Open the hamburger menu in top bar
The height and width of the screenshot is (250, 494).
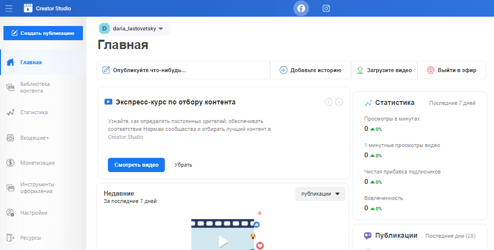pyautogui.click(x=9, y=8)
